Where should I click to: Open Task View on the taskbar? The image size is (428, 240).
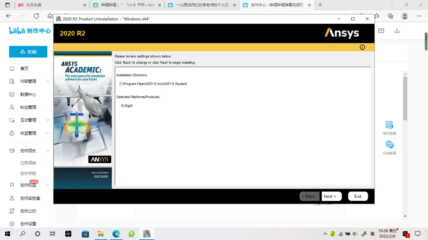[52, 234]
